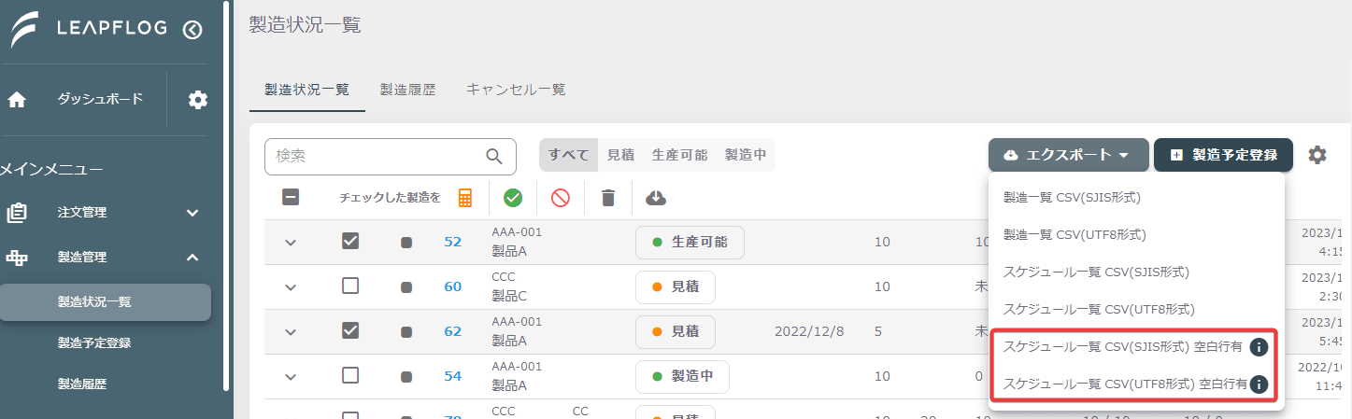Check the checkbox for row 54
This screenshot has width=1352, height=419.
350,375
